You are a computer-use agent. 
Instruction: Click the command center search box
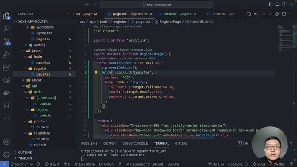156,5
